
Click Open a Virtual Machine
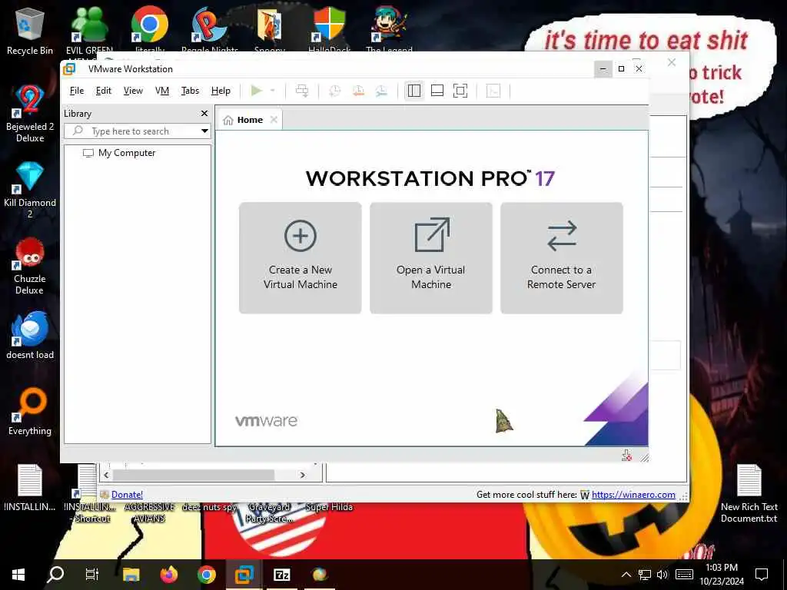coord(431,258)
